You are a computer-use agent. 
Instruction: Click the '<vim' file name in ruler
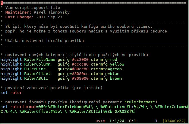(x=100, y=121)
